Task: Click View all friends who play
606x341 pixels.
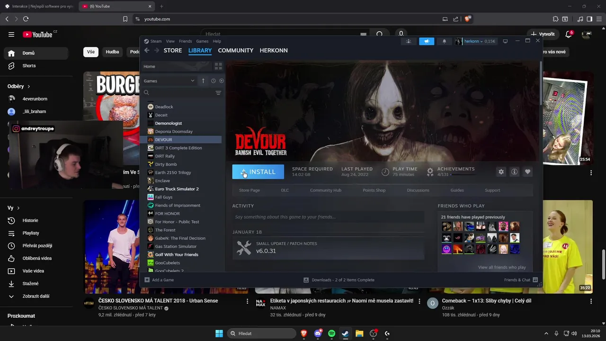Action: click(x=502, y=268)
